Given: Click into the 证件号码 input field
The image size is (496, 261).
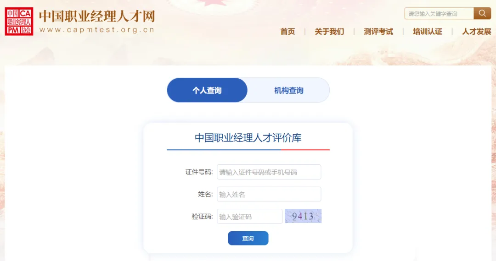Looking at the screenshot, I should tap(269, 172).
